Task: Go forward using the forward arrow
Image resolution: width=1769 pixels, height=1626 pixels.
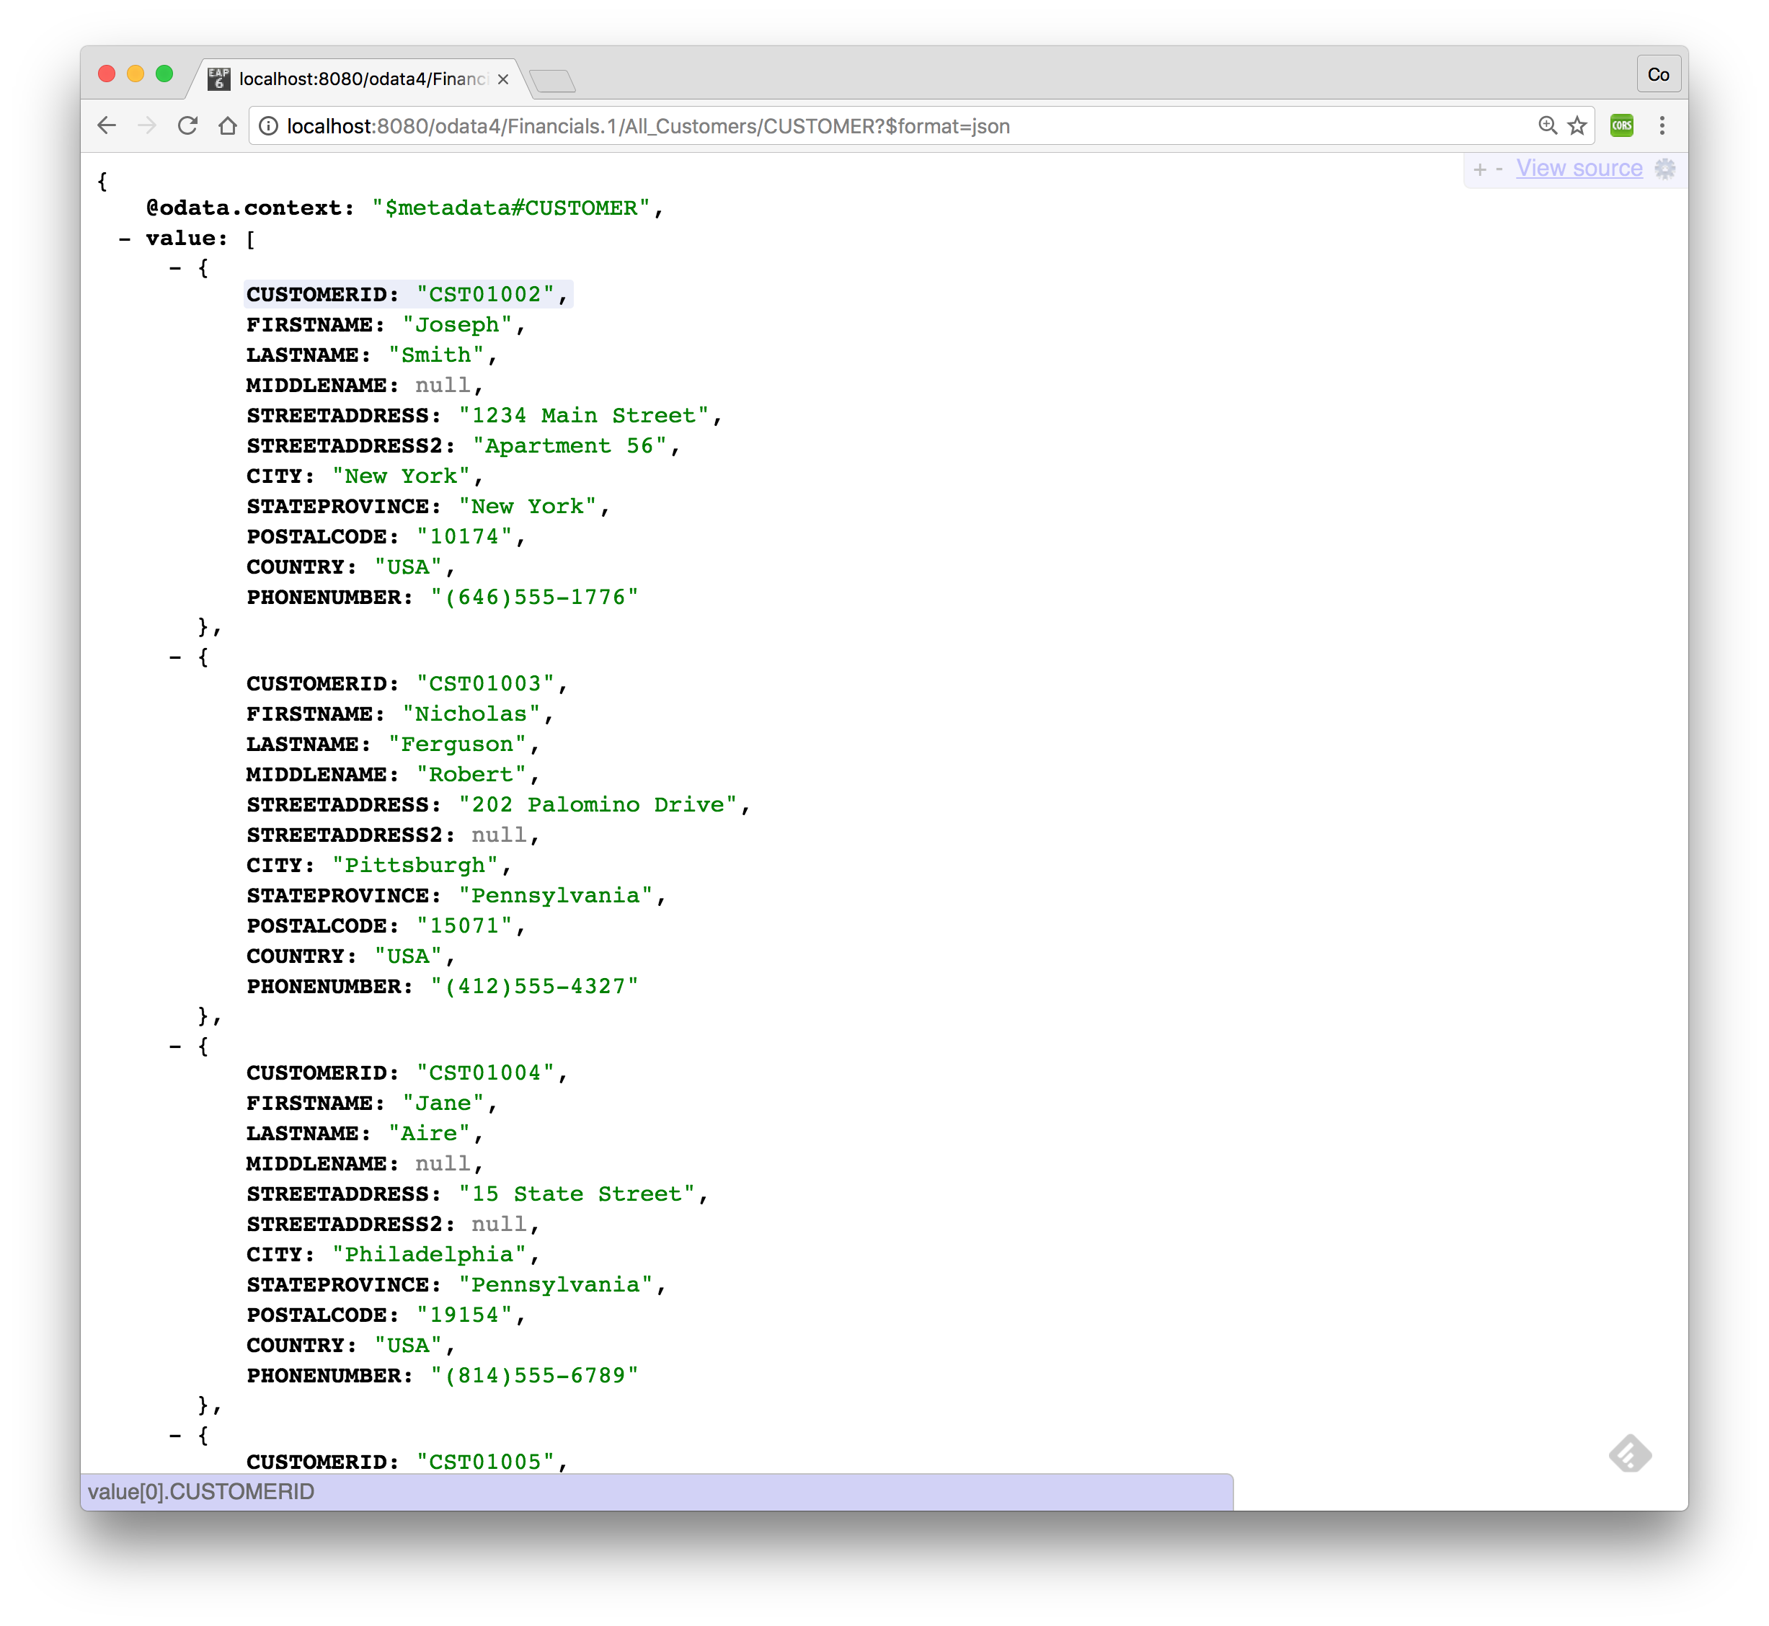Action: click(146, 126)
